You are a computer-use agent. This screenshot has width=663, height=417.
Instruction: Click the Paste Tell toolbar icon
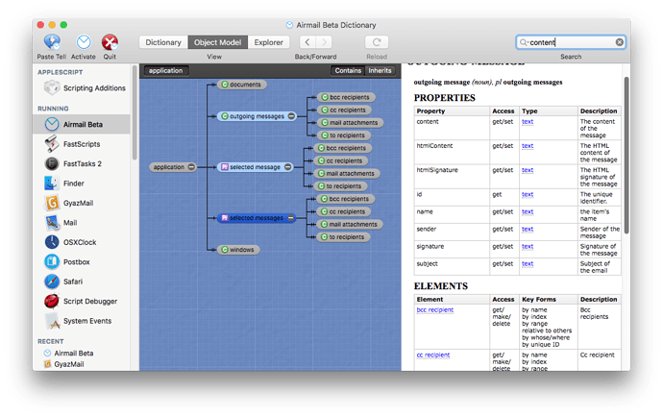click(52, 42)
